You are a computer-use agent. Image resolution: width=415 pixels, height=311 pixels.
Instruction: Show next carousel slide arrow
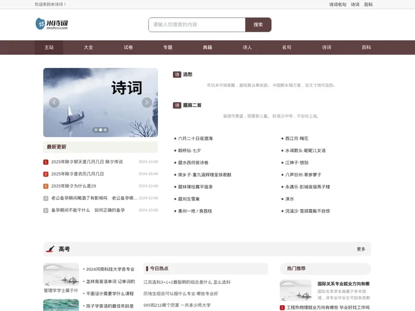click(x=147, y=103)
